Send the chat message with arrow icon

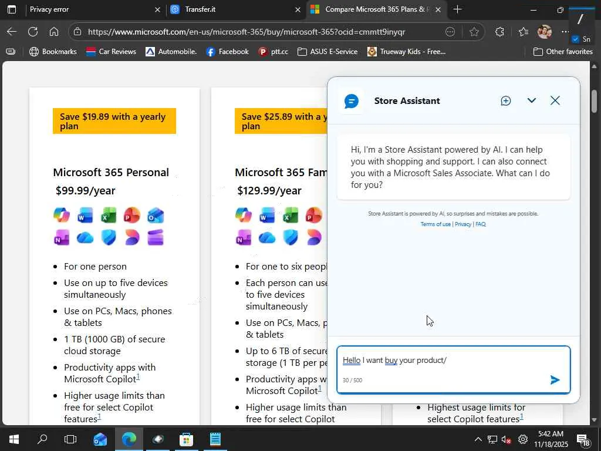[x=555, y=380]
